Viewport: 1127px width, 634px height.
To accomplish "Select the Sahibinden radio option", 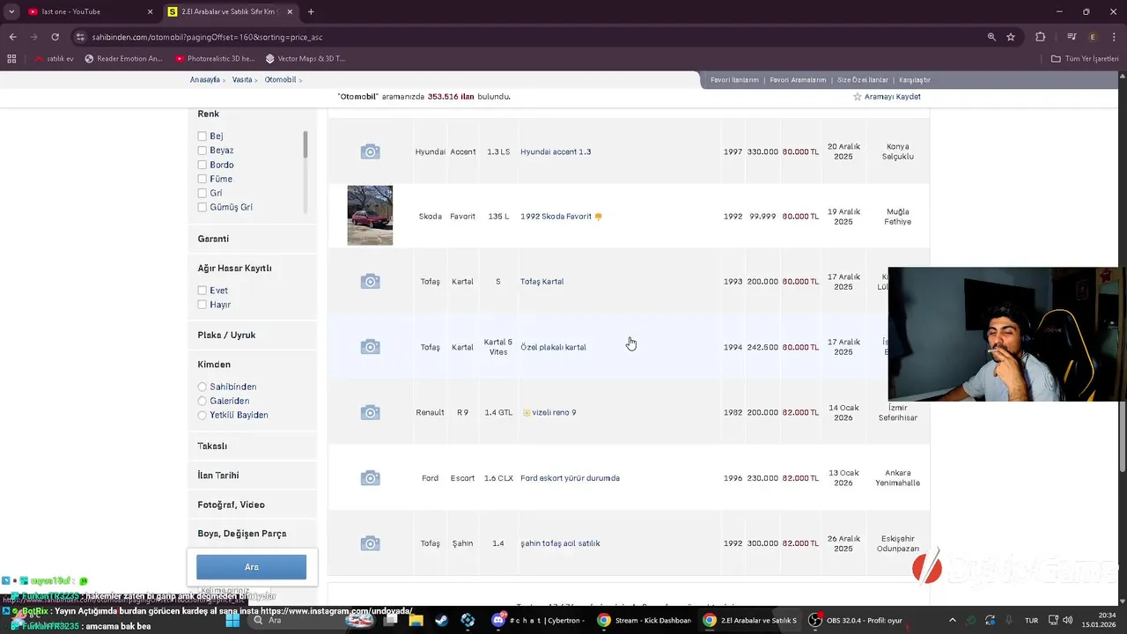I will tap(203, 387).
